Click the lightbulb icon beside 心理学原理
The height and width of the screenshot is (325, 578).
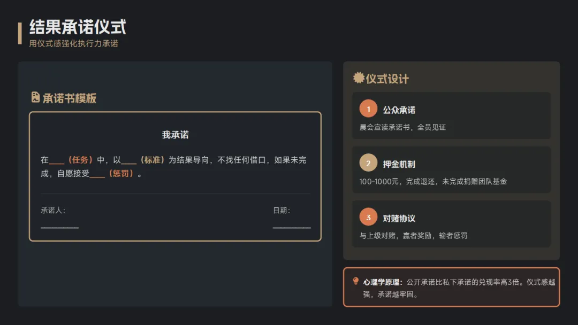coord(356,281)
